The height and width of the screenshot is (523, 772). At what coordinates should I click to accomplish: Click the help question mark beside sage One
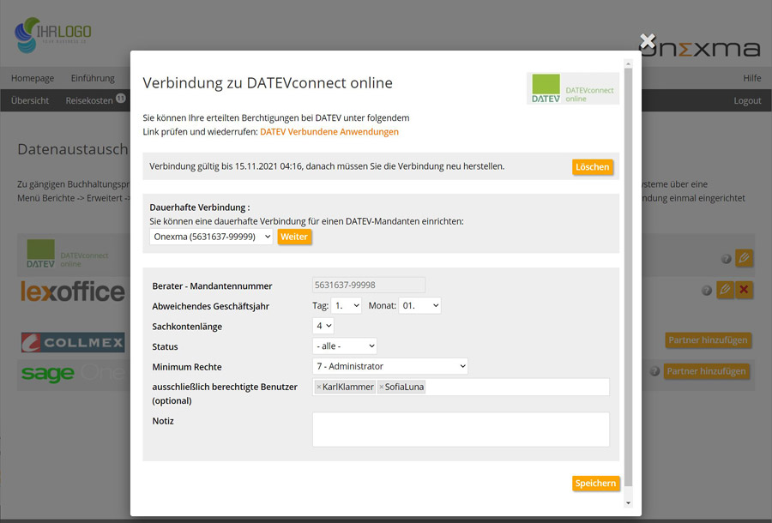(x=654, y=371)
